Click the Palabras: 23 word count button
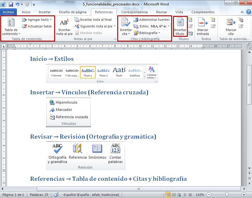This screenshot has width=252, height=198. (39, 195)
